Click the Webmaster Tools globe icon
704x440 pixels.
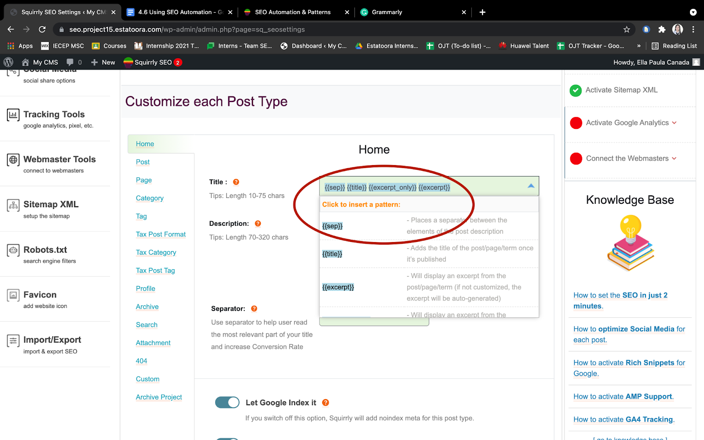(13, 160)
